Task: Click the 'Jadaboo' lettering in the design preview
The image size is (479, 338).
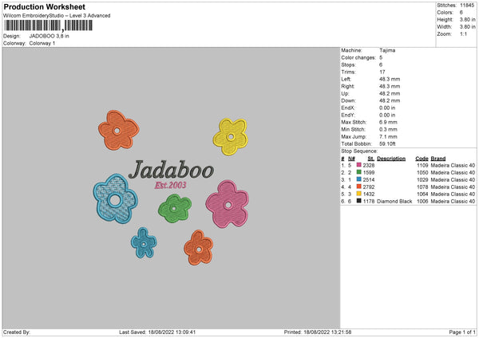Action: tap(172, 170)
